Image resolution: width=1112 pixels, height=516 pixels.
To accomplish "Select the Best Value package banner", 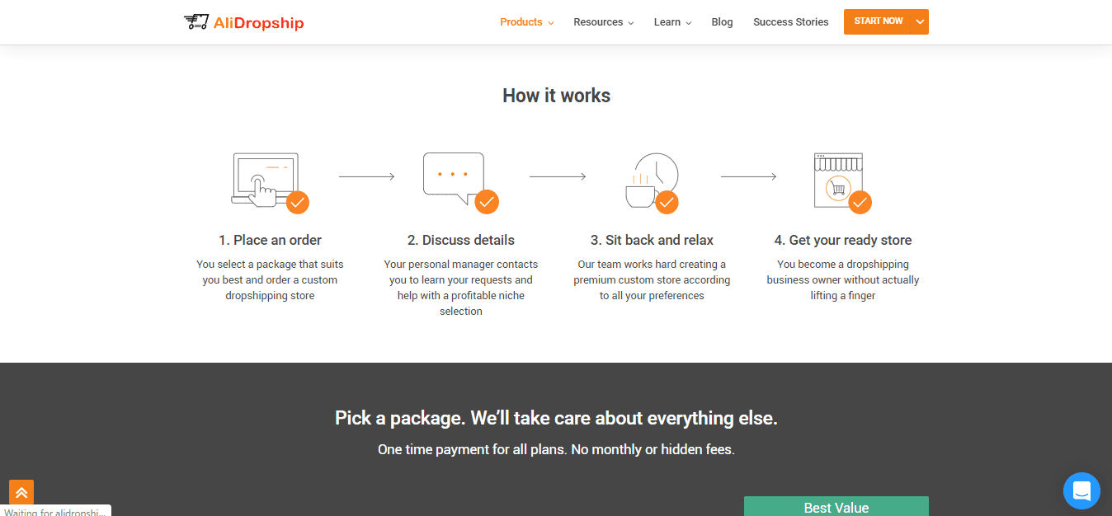I will pyautogui.click(x=836, y=506).
